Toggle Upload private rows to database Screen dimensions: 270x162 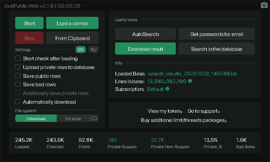click(18, 67)
